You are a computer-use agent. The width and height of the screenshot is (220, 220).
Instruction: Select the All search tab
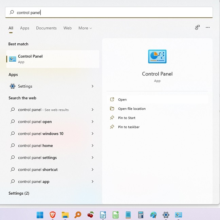pyautogui.click(x=11, y=28)
